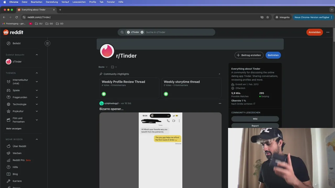Click the Inkognito indicator
The image size is (335, 188).
(x=282, y=17)
